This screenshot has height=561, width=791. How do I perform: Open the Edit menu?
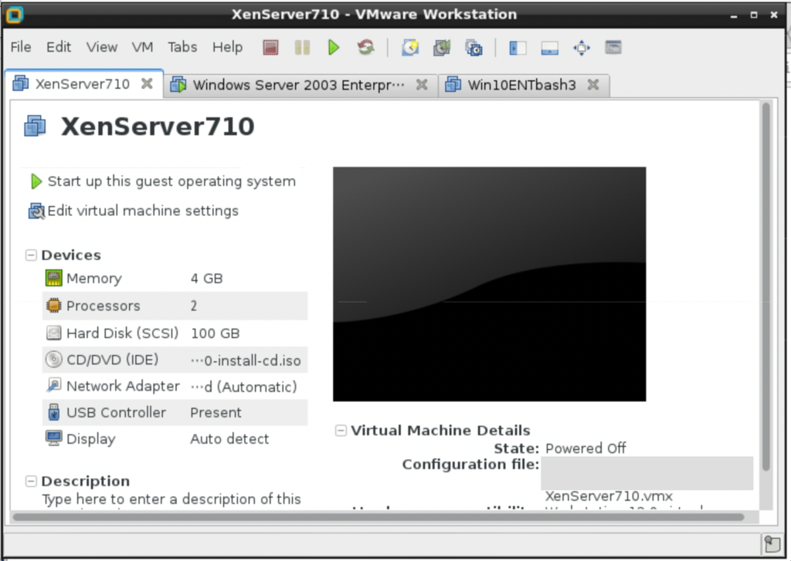coord(59,47)
